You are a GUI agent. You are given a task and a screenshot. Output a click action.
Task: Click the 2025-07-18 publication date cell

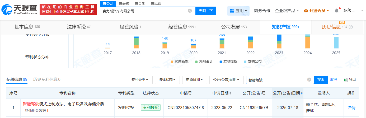288,107
